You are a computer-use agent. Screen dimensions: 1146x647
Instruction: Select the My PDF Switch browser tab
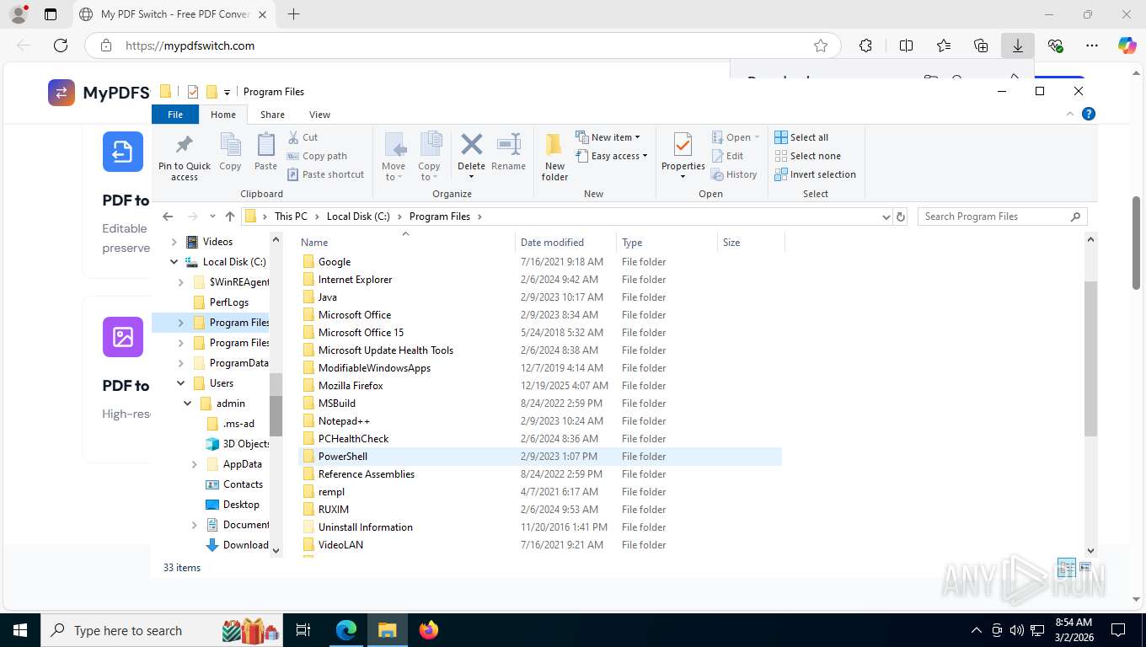pos(174,14)
